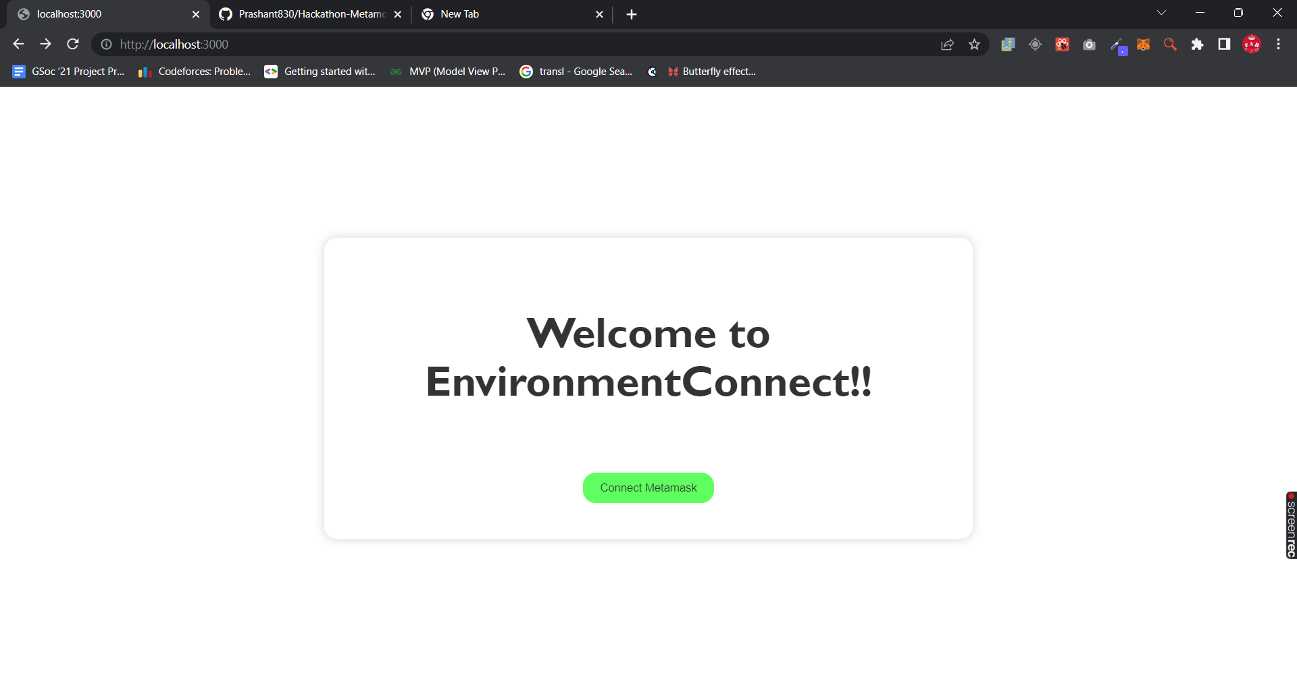This screenshot has height=684, width=1297.
Task: Open the red magnifier search extension
Action: [x=1170, y=44]
